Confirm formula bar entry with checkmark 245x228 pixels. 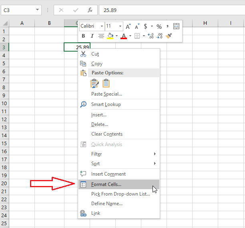click(76, 10)
